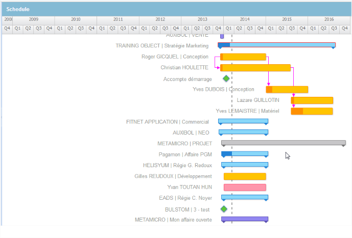
Task: Click the 2011 year column header
Action: point(118,19)
